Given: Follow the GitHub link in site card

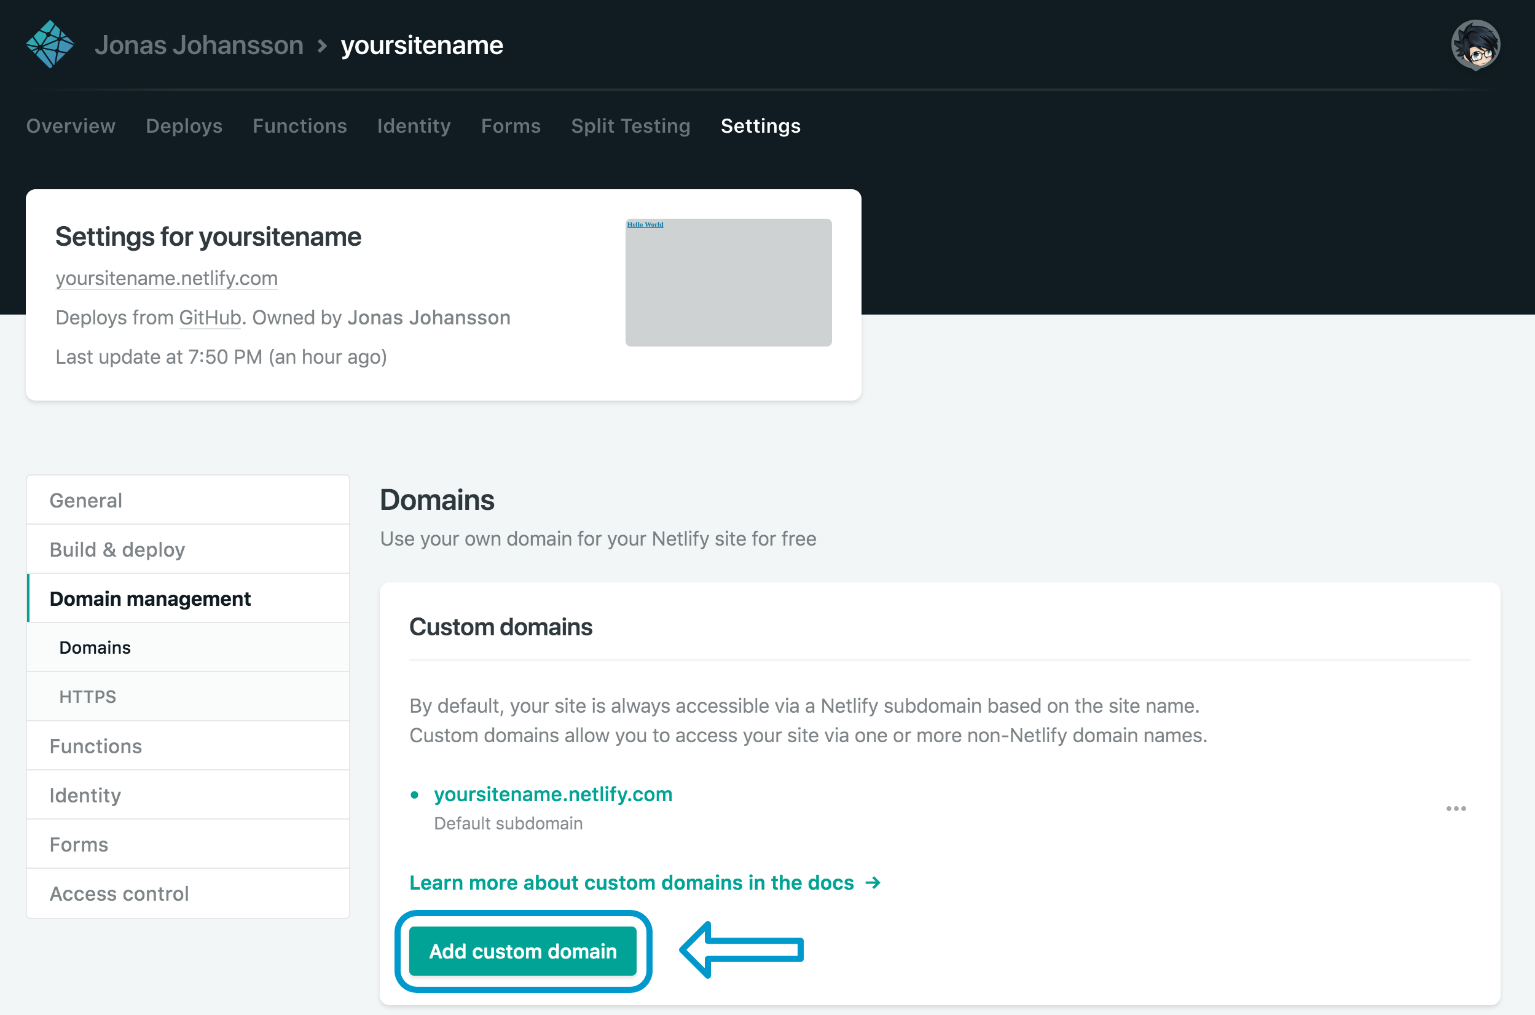Looking at the screenshot, I should pos(210,317).
